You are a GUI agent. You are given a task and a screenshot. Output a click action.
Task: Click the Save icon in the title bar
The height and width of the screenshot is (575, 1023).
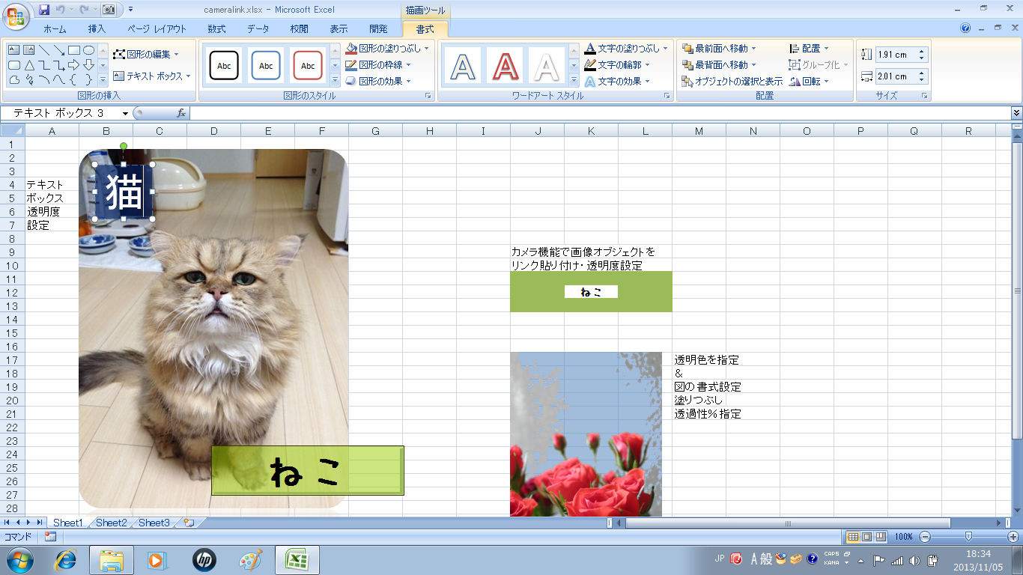pos(44,10)
